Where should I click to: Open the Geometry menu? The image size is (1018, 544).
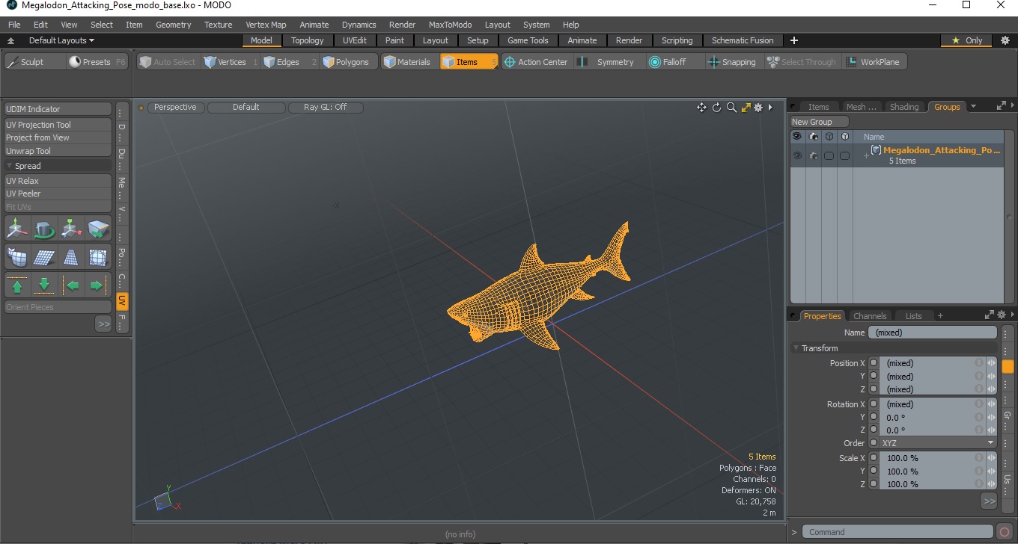coord(174,25)
